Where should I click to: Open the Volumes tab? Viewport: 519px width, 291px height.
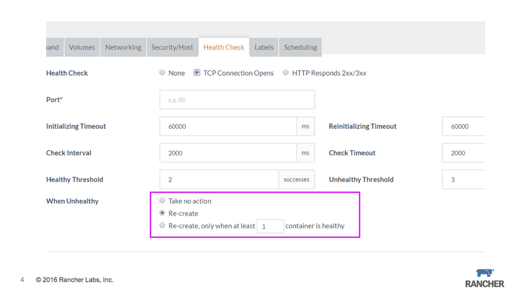(x=82, y=47)
